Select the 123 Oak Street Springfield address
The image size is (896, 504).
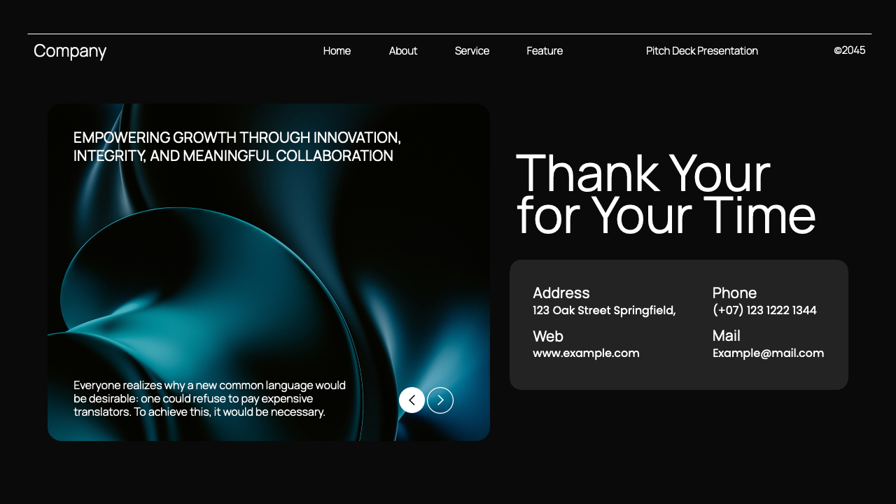604,310
